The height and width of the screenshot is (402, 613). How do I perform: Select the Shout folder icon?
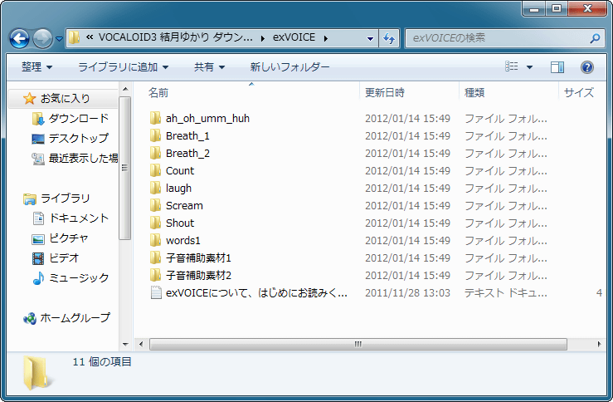[x=156, y=223]
